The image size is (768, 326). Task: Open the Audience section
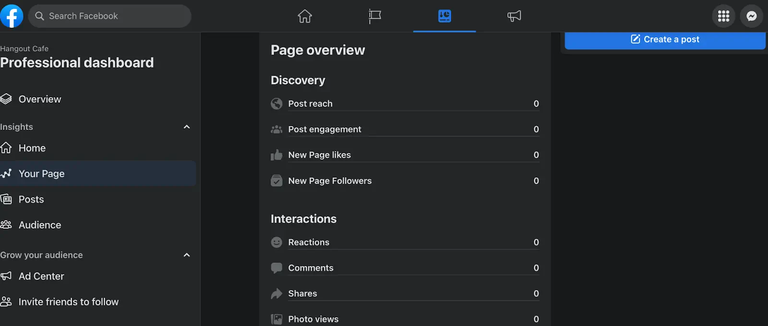pos(98,225)
